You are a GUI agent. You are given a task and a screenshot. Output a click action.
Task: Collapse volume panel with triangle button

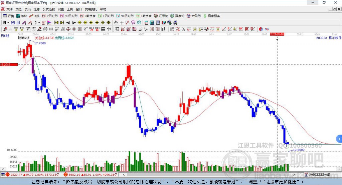coord(3,169)
